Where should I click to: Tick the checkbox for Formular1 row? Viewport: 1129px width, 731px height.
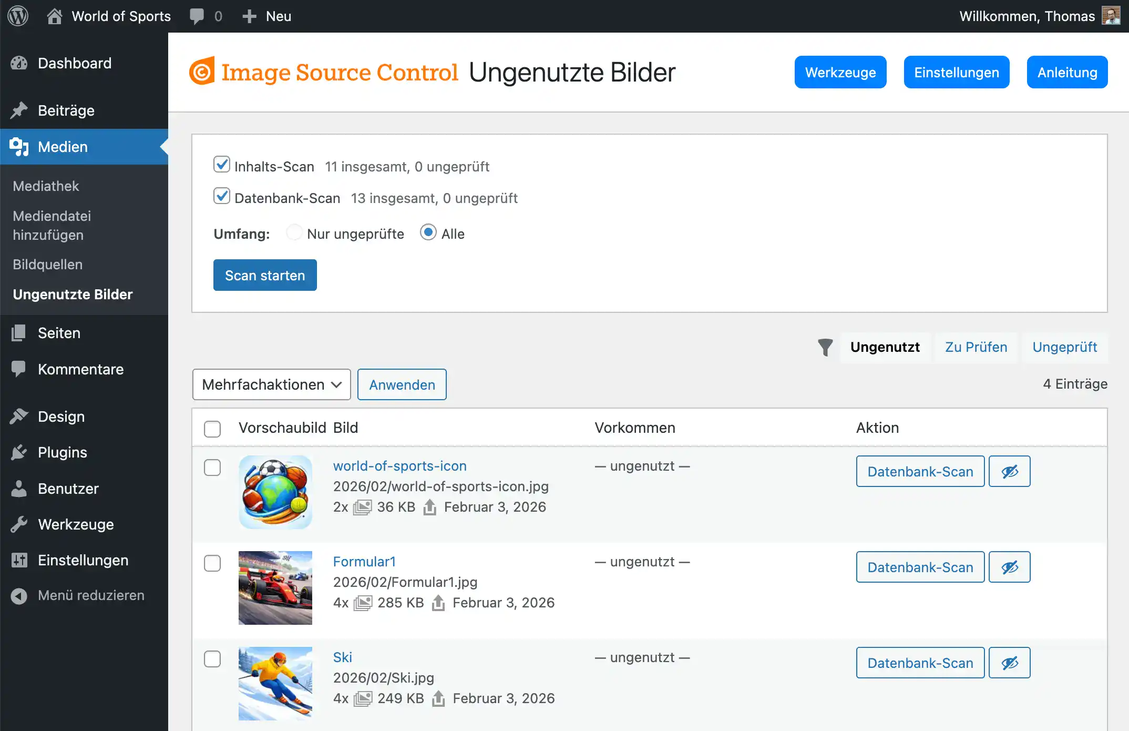click(212, 563)
